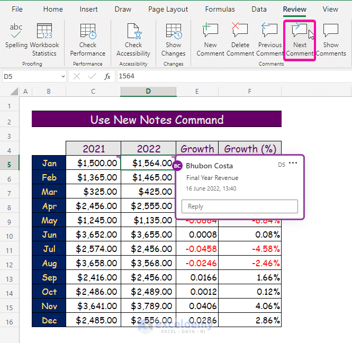This screenshot has height=343, width=352.
Task: Add a New Comment
Action: tap(210, 40)
